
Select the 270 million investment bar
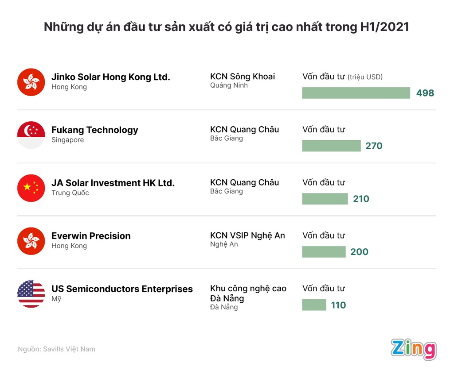coord(332,146)
